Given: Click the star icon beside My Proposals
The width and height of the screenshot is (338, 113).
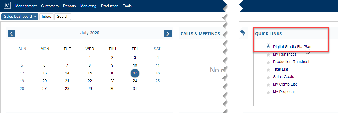Looking at the screenshot, I should [x=269, y=92].
